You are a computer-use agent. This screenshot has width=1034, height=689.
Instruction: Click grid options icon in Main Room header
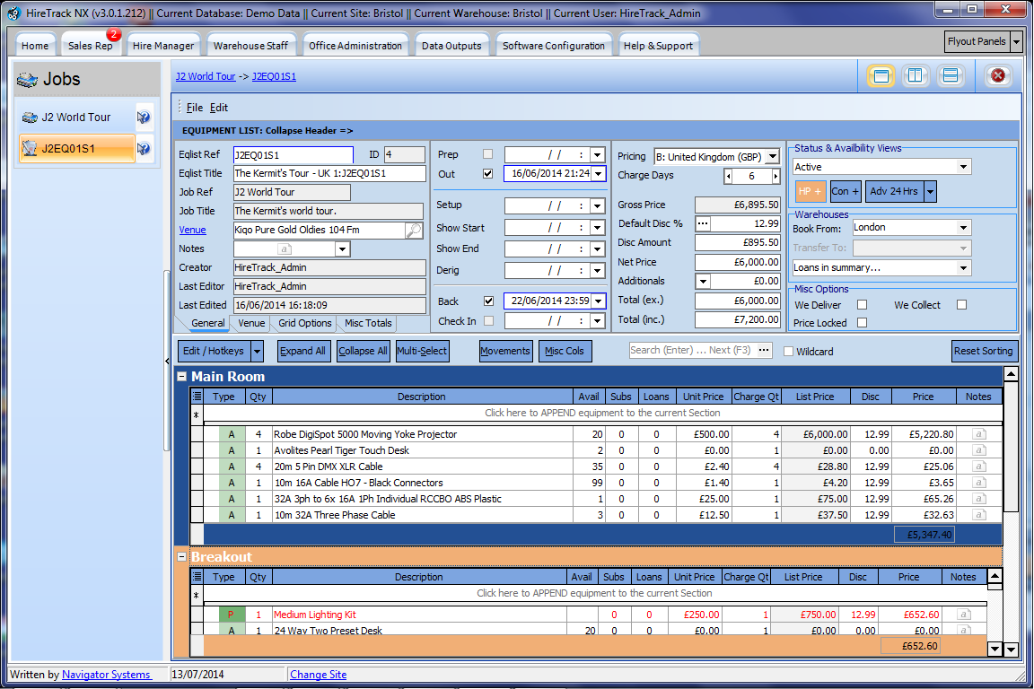tap(197, 397)
